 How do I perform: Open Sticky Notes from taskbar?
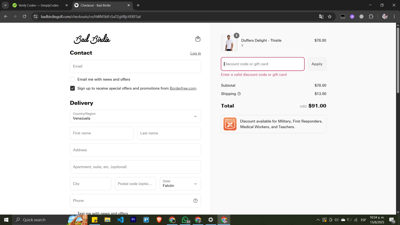coord(95,220)
